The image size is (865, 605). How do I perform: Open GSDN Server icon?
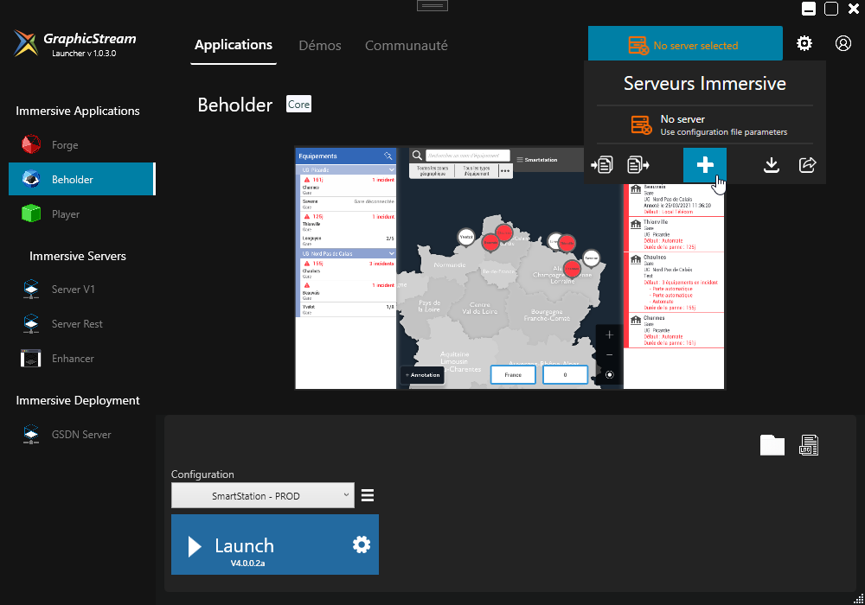(31, 434)
